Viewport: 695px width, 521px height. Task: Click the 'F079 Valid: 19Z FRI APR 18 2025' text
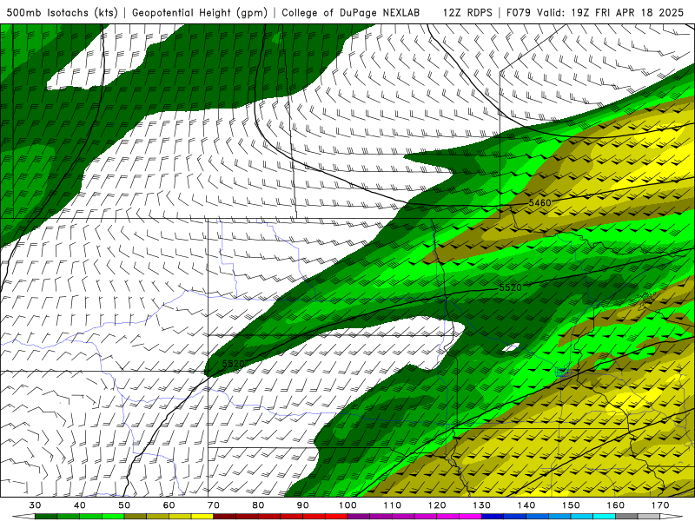point(595,12)
